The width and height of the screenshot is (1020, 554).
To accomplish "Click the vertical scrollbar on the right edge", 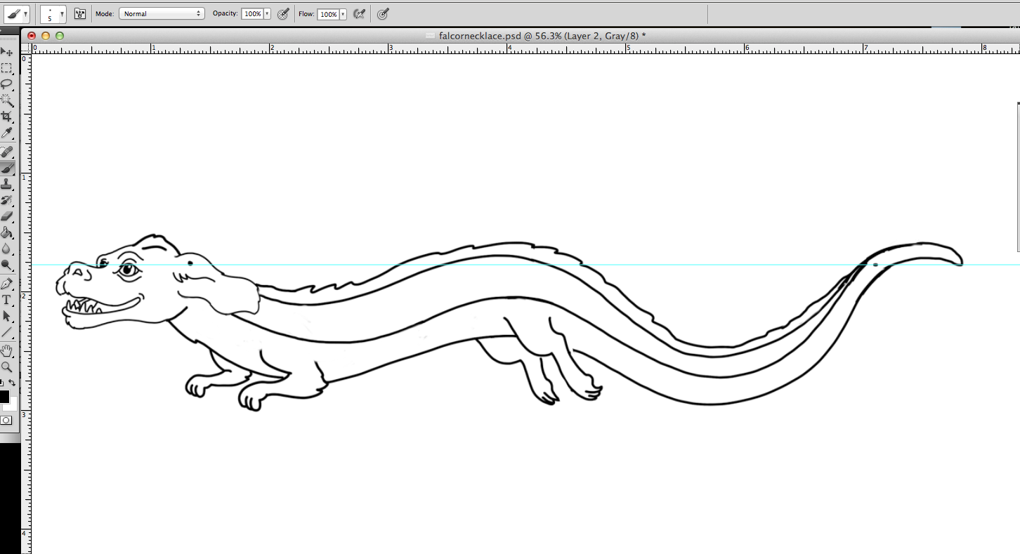I will coord(1018,177).
